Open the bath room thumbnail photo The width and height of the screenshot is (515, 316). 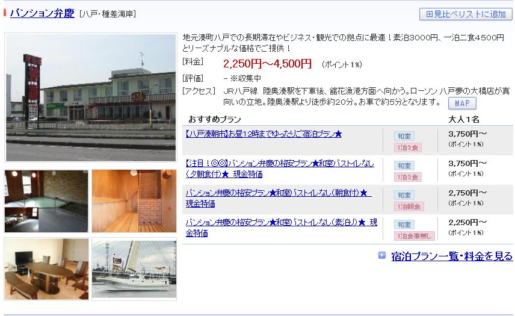[46, 200]
